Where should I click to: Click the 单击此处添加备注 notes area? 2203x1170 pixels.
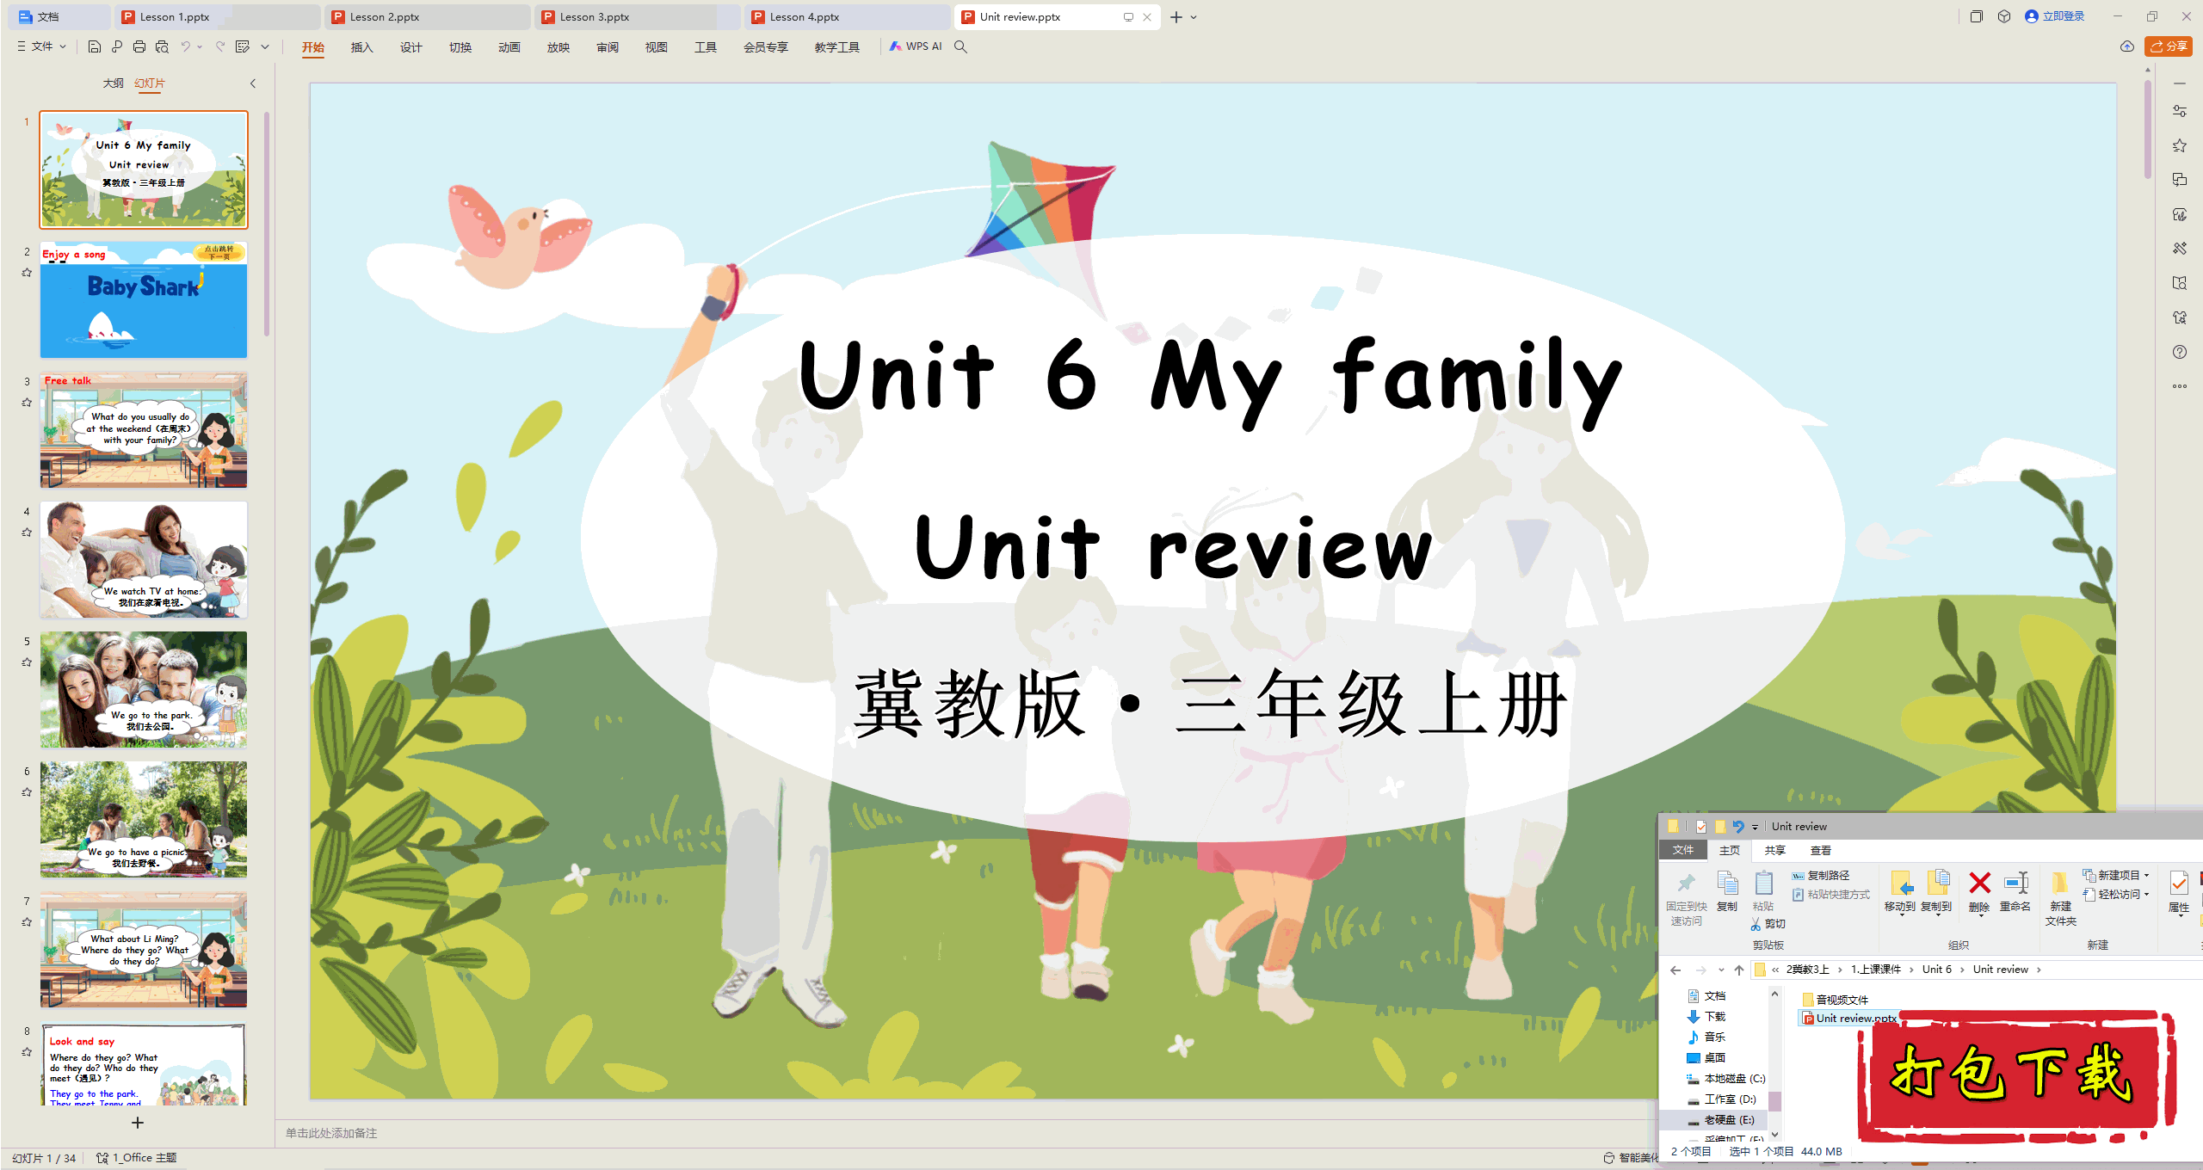click(x=331, y=1133)
